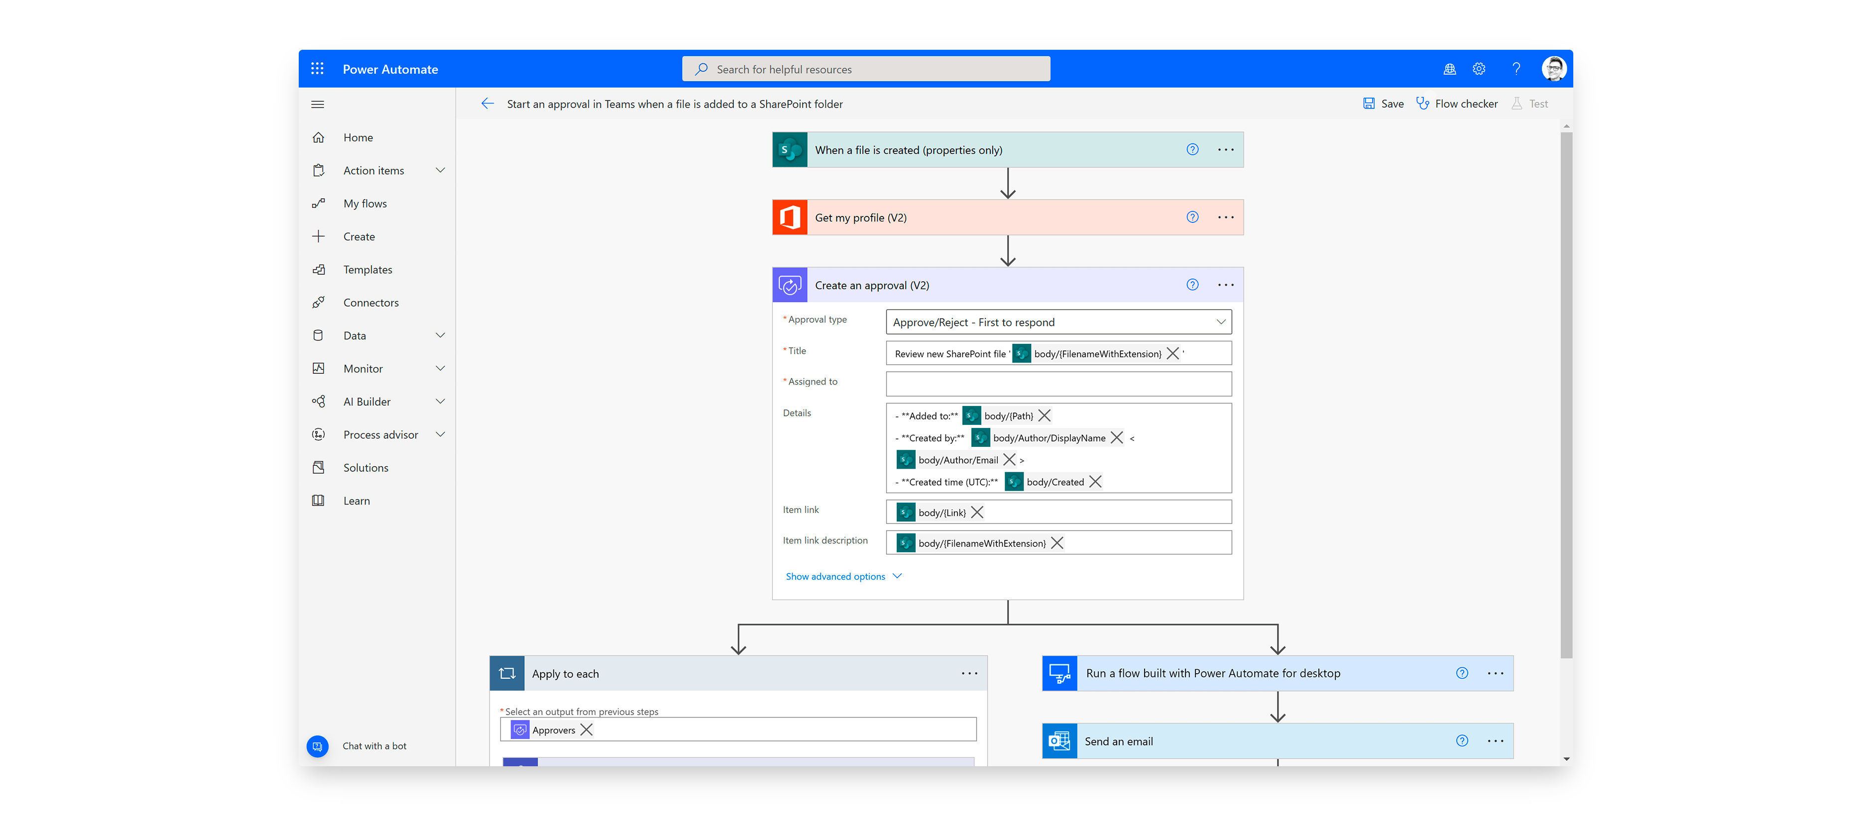Open help for Create an approval (V2)
Image resolution: width=1872 pixels, height=816 pixels.
point(1192,285)
